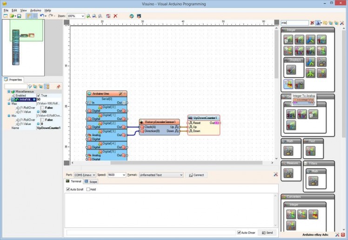Open the Format dropdown showing Unformatted Text
Viewport: 348px width, 240px height.
coord(181,175)
